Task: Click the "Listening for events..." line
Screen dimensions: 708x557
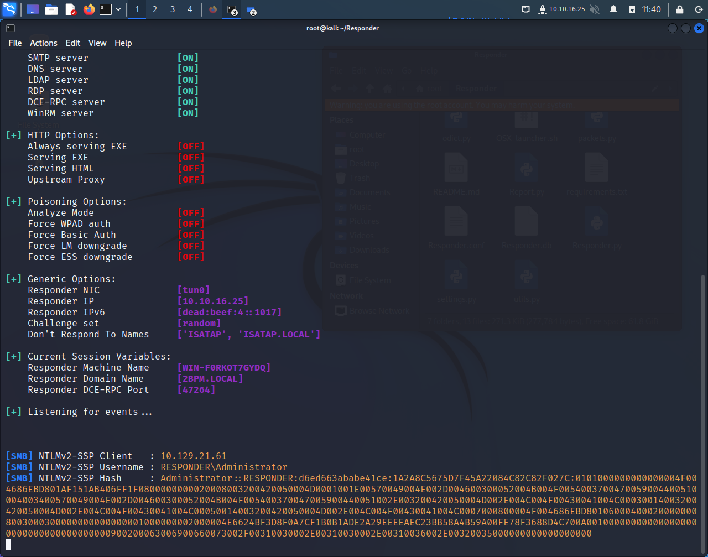Action: [90, 412]
